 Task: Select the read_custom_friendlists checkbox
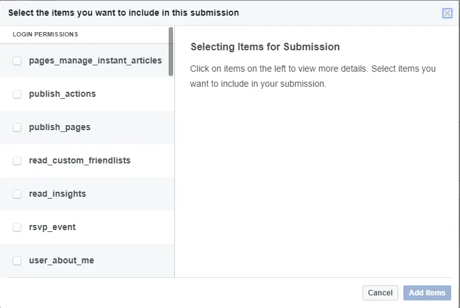[17, 161]
